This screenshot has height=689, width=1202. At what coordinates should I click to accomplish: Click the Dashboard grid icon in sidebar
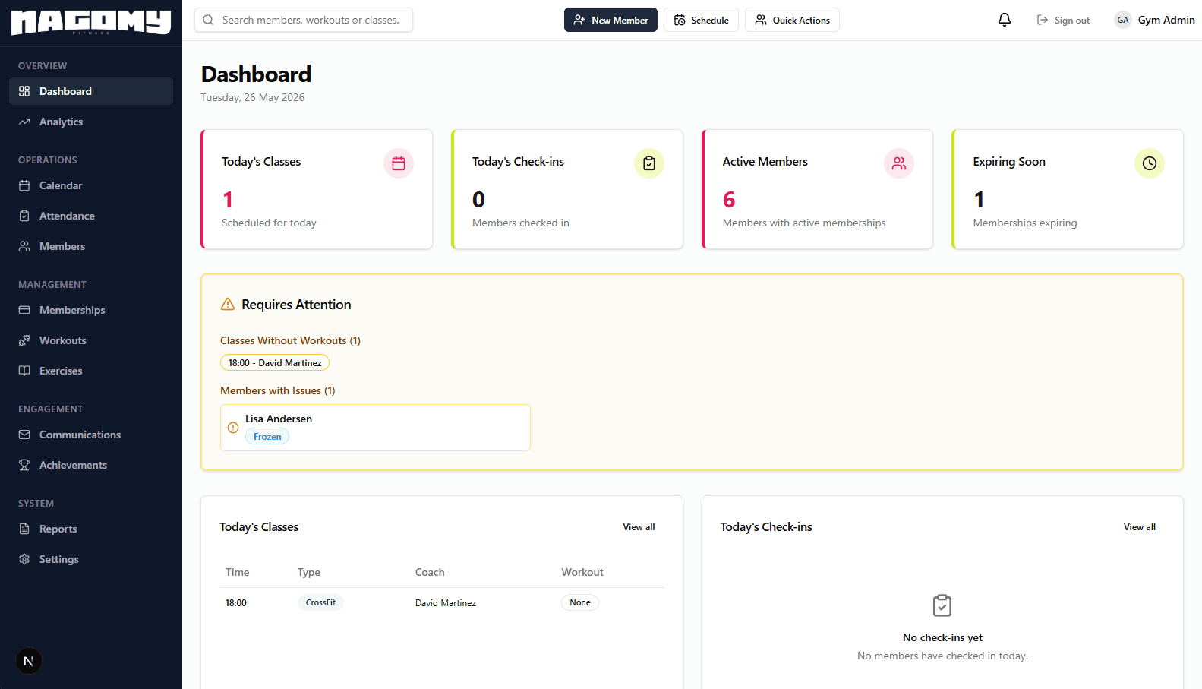[x=24, y=91]
